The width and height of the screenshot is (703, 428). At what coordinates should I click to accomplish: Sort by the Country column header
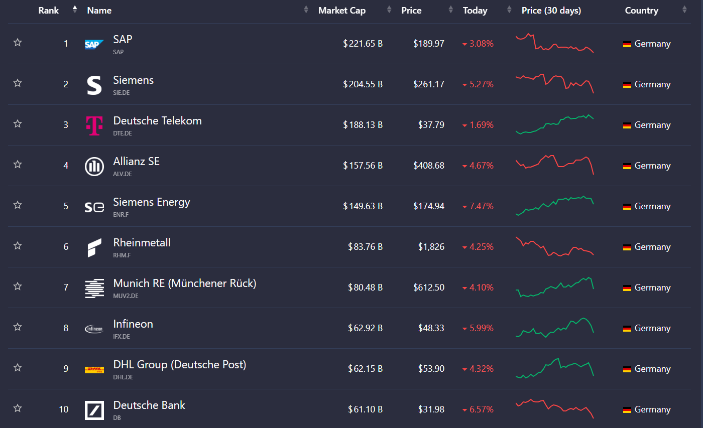(641, 11)
